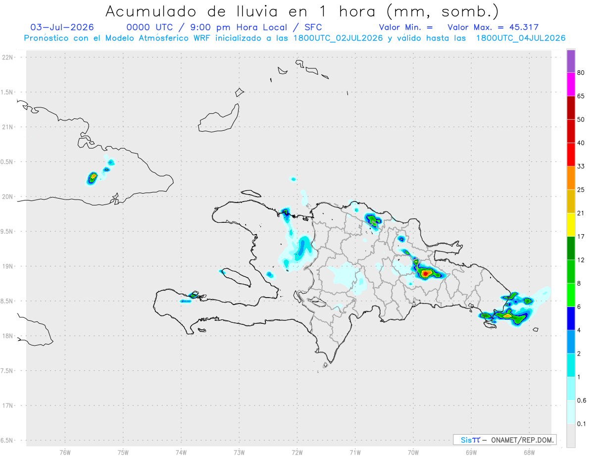Click the 'Valor Min. =' label
594x459 pixels.
[x=405, y=27]
